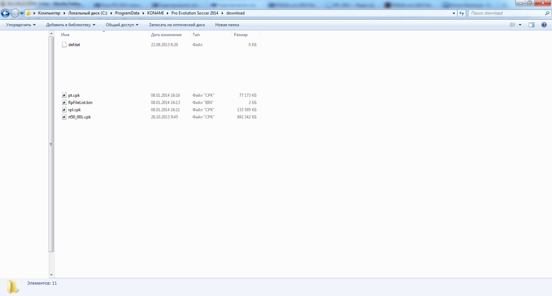This screenshot has width=552, height=296.
Task: Open Help via the blue question mark icon
Action: click(x=544, y=25)
